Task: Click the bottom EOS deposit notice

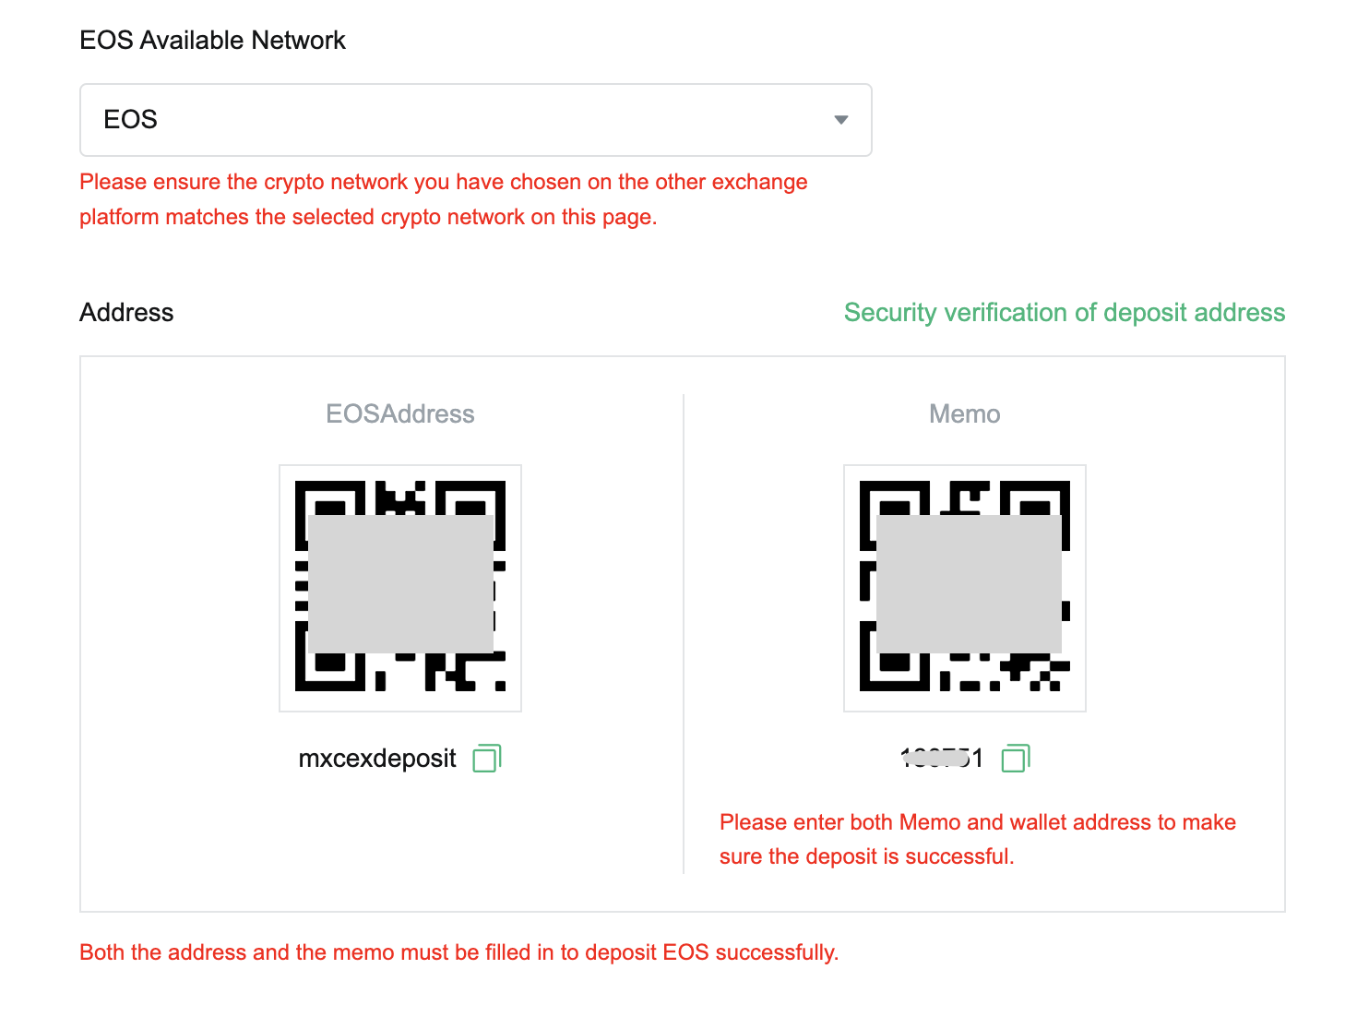Action: pyautogui.click(x=459, y=952)
